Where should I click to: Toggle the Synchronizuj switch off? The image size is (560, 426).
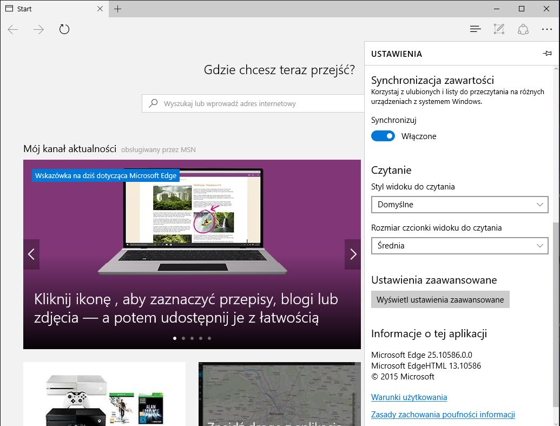tap(383, 136)
